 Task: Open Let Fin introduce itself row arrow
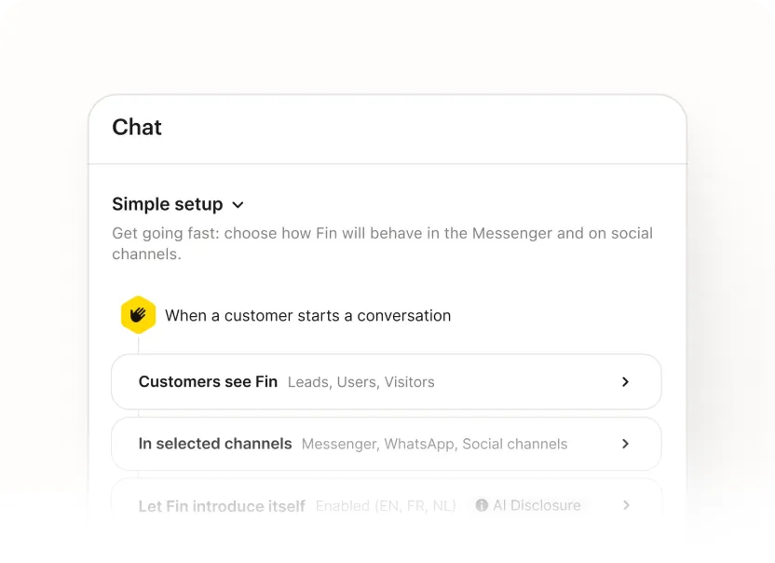tap(626, 505)
